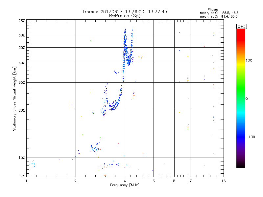Screen dimensions: 263x197
Task: Click the colorbar tick label '0'
Action: click(x=247, y=99)
